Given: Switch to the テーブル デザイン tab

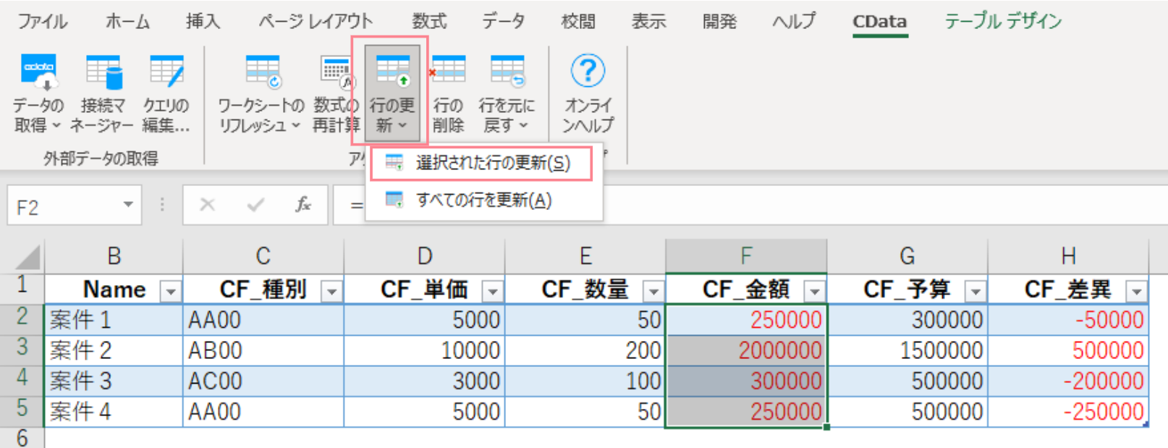Looking at the screenshot, I should click(1002, 21).
